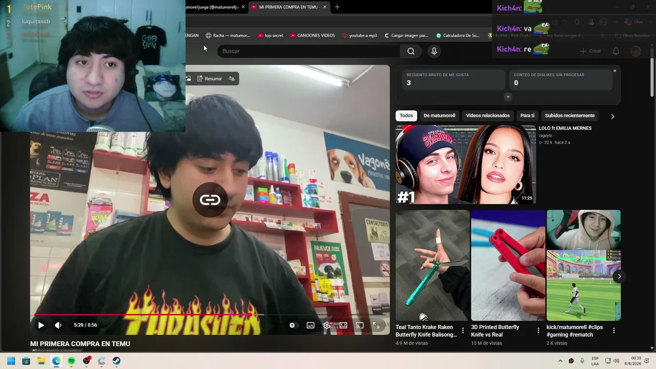Select the Videos relacionados filter chip

point(488,116)
